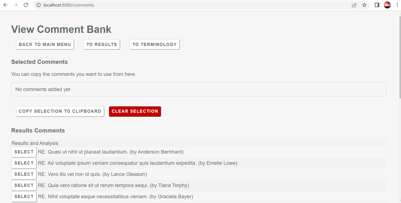
Task: Click the site information icon in address bar
Action: tap(38, 5)
